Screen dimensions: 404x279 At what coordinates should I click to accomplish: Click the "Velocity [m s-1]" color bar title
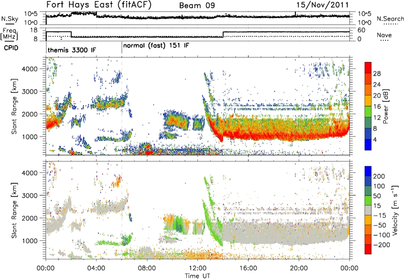tap(395, 210)
